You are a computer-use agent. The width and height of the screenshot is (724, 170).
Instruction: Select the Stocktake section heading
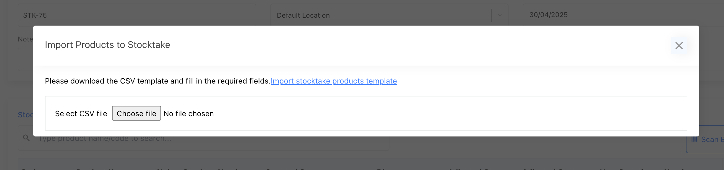26,115
